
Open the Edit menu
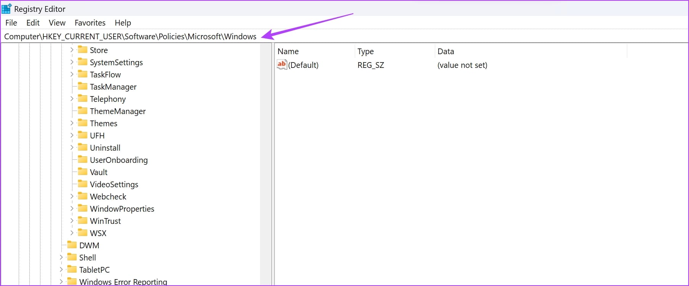(33, 23)
